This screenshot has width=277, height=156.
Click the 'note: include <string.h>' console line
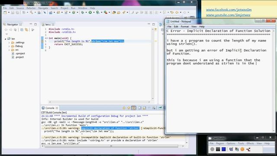point(100,140)
